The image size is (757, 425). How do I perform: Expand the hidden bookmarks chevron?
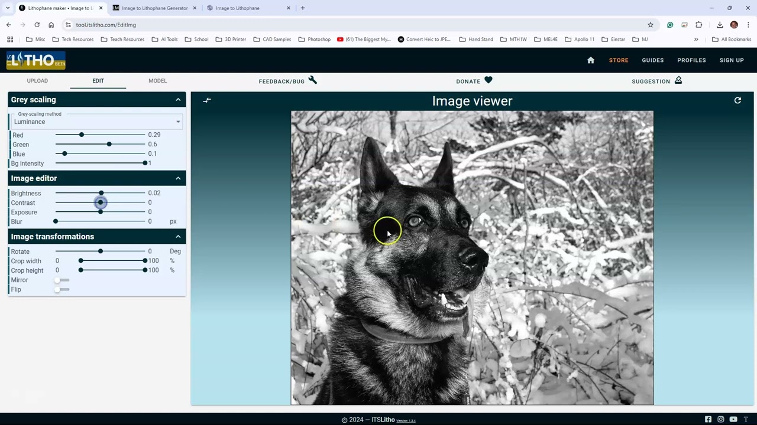click(x=696, y=40)
